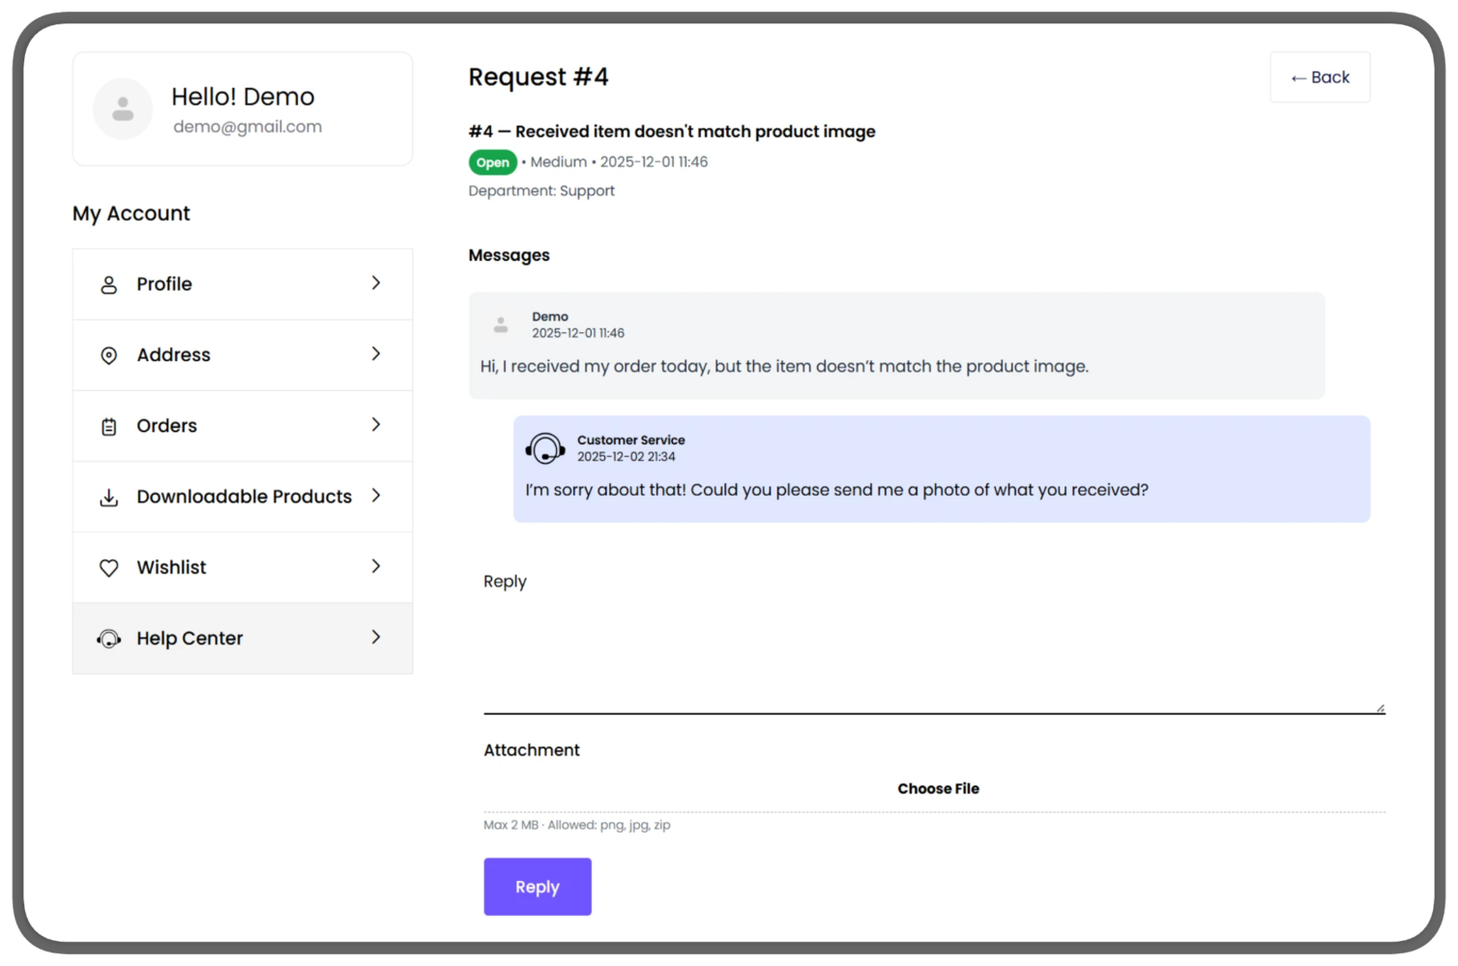The height and width of the screenshot is (966, 1458).
Task: Click the Demo message avatar icon
Action: [501, 326]
